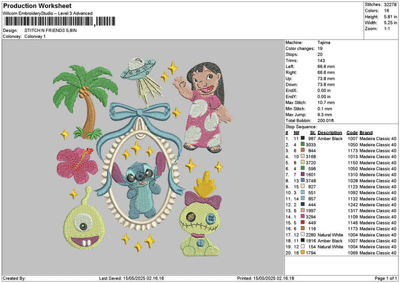The image size is (400, 283).
Task: Click 'Amber Black' in stop row 1
Action: click(330, 139)
